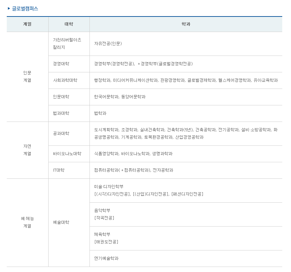
Task: Click the 대학 column header
Action: click(69, 24)
